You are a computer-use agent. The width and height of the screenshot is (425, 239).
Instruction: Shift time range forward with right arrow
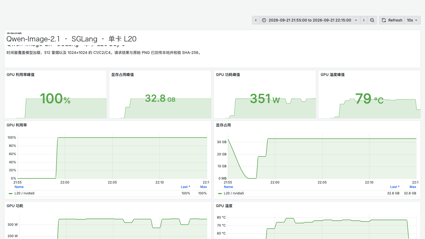tap(364, 20)
